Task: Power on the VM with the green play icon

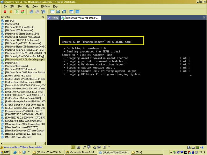Action: click(17, 12)
